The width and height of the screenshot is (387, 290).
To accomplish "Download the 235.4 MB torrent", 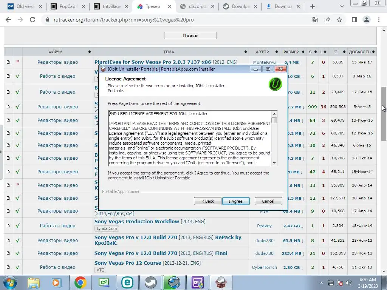I will 293,253.
